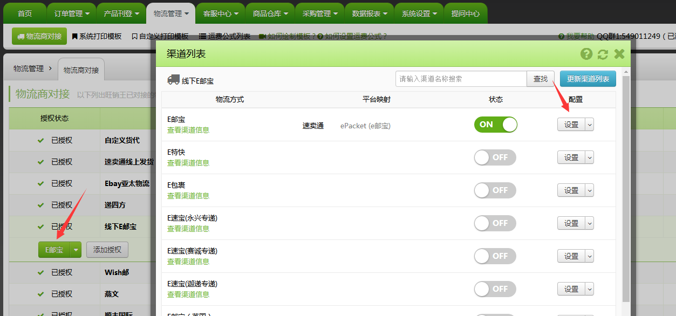
Task: Open 查看渠道信息 under E特快
Action: pos(188,163)
